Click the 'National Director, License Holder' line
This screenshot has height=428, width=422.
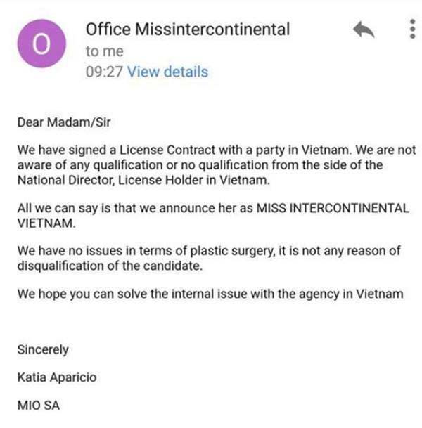pyautogui.click(x=143, y=180)
